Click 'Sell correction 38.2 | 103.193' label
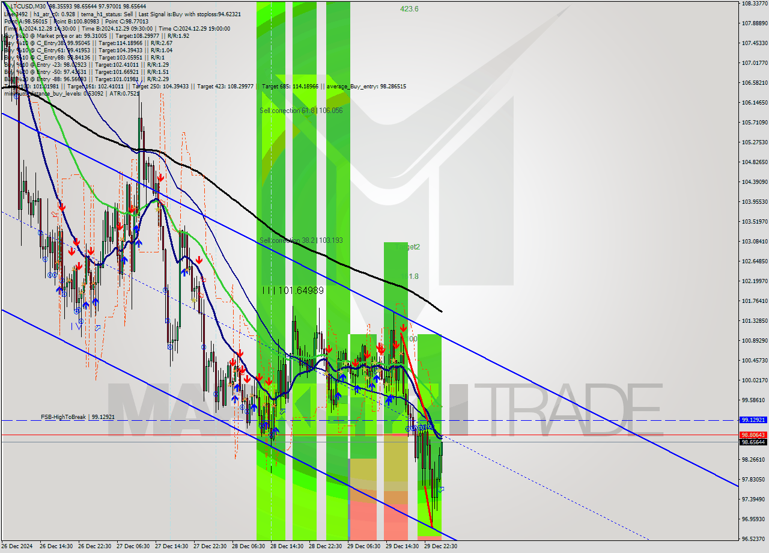The width and height of the screenshot is (769, 553). coord(301,240)
